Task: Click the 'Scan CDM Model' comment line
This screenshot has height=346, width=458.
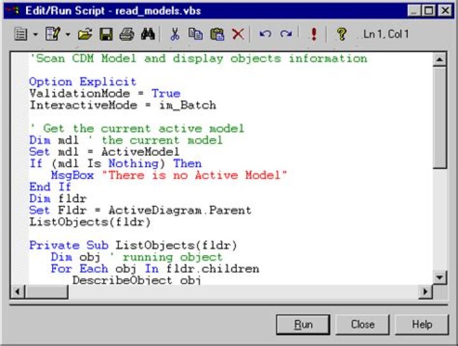Action: click(198, 59)
